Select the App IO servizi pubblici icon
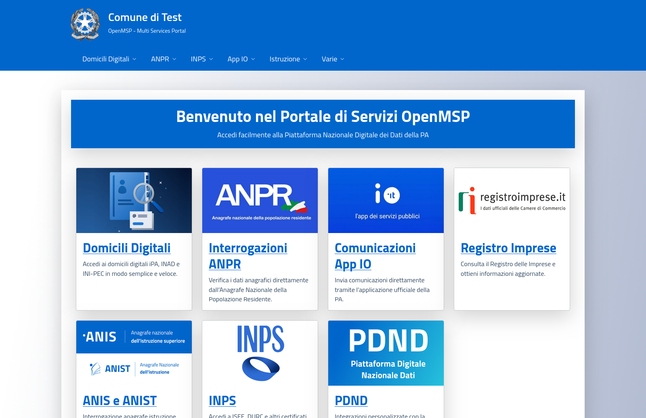Image resolution: width=646 pixels, height=418 pixels. pyautogui.click(x=386, y=200)
